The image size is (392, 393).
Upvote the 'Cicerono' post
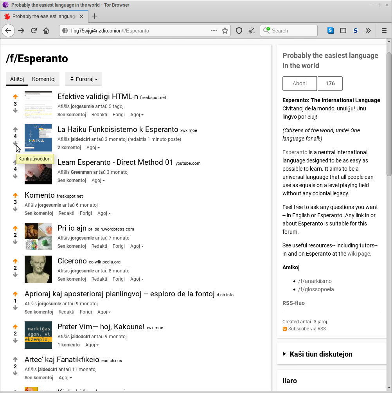15,261
